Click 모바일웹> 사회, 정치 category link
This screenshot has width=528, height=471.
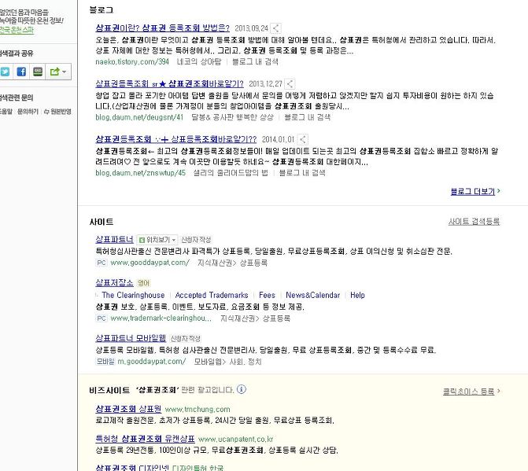[x=227, y=362]
